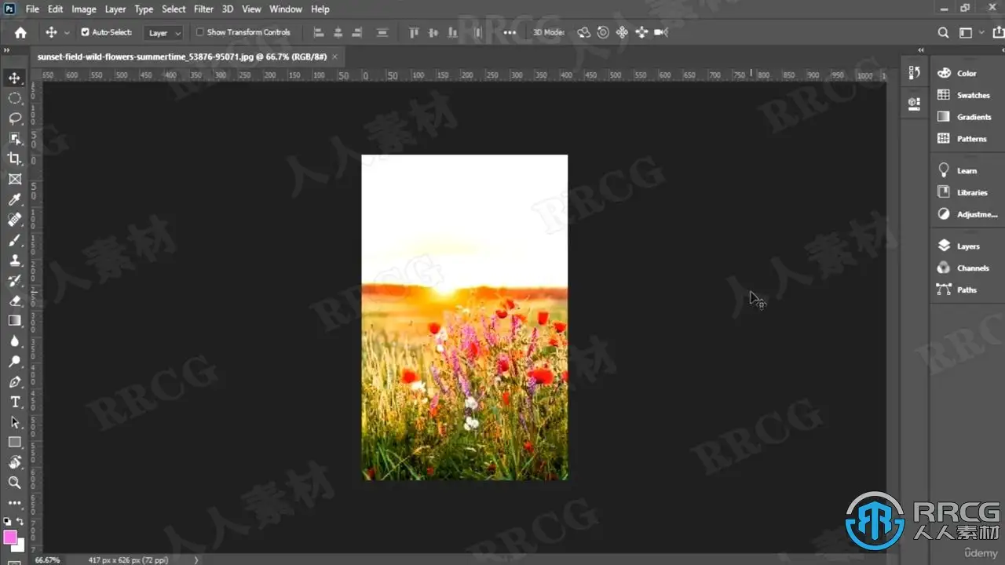Switch to the sunset-field-wild-flowers document tab
This screenshot has width=1005, height=565.
click(x=182, y=56)
